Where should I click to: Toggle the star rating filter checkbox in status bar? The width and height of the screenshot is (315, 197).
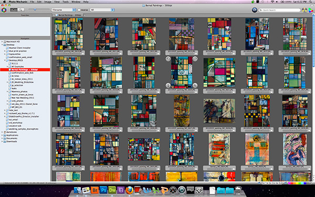(259, 183)
